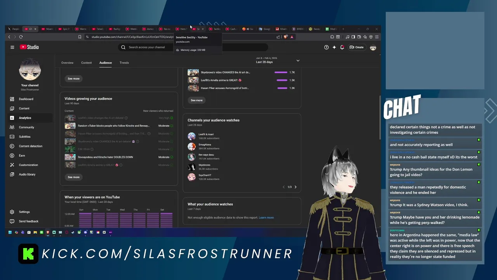Screen dimensions: 497x280
Task: Click the Leaflit's Amelia anime is GREAT thumbnail
Action: [193, 80]
